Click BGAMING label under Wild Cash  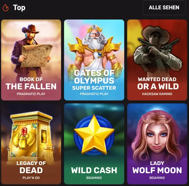coord(94,178)
